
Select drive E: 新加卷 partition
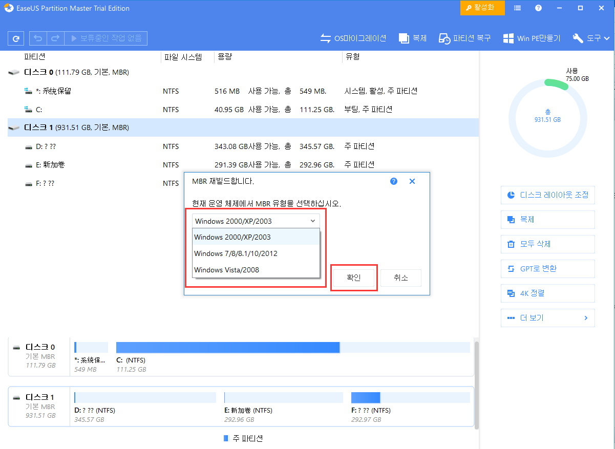click(49, 164)
